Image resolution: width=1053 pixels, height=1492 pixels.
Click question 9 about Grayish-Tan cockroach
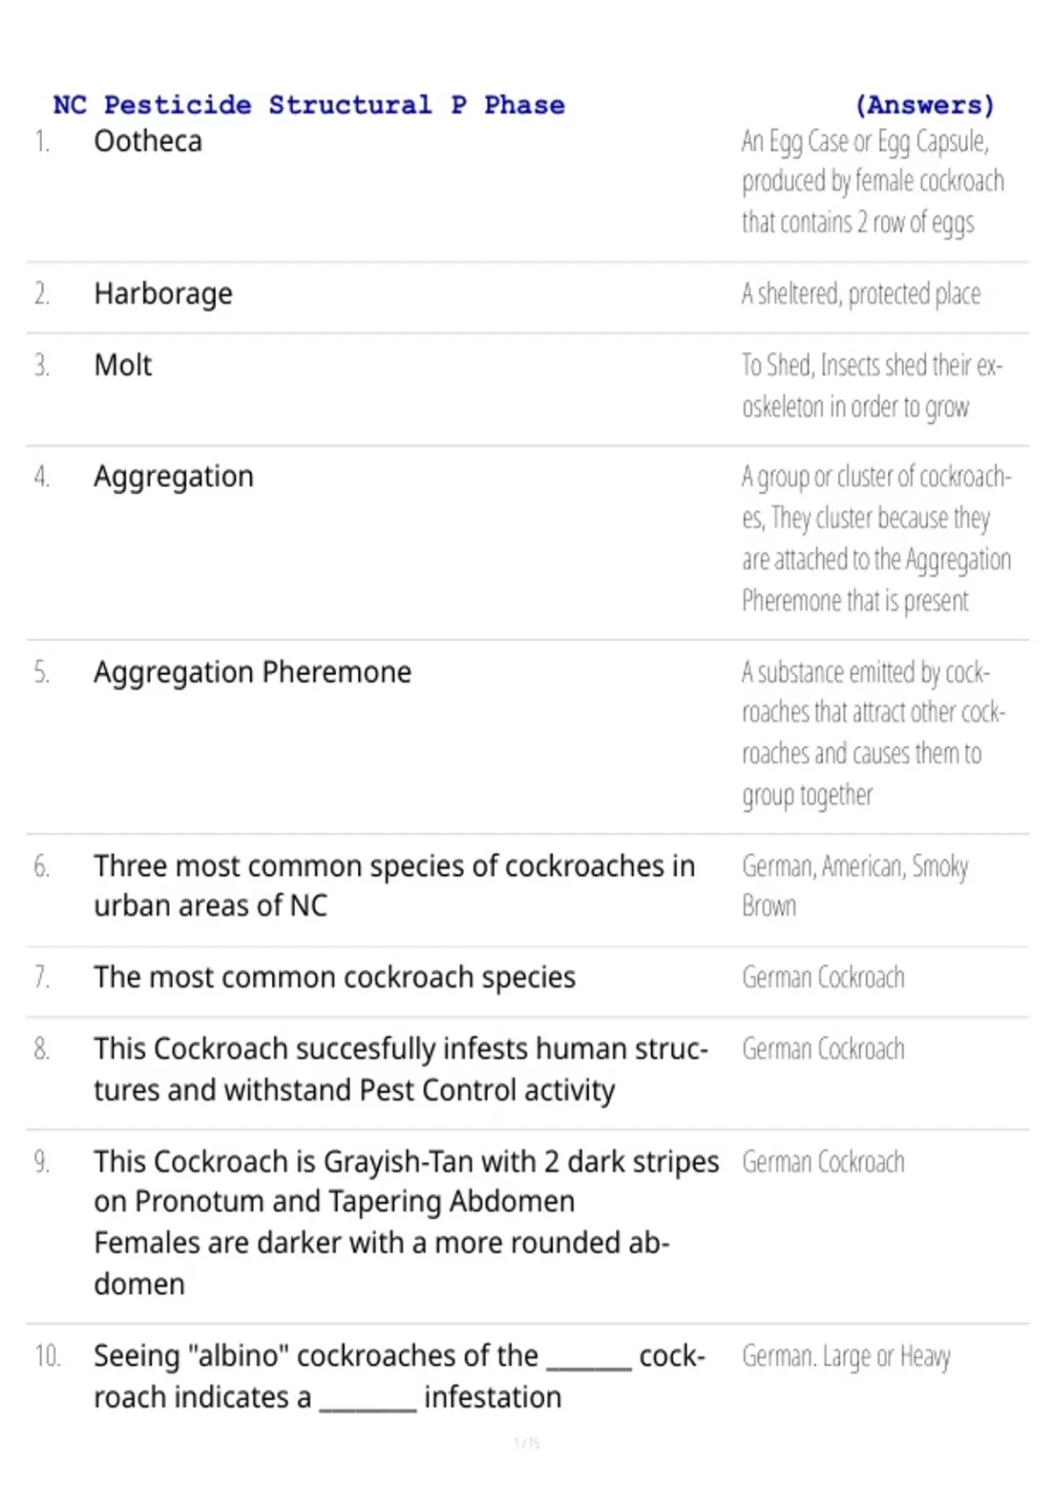coord(406,1223)
